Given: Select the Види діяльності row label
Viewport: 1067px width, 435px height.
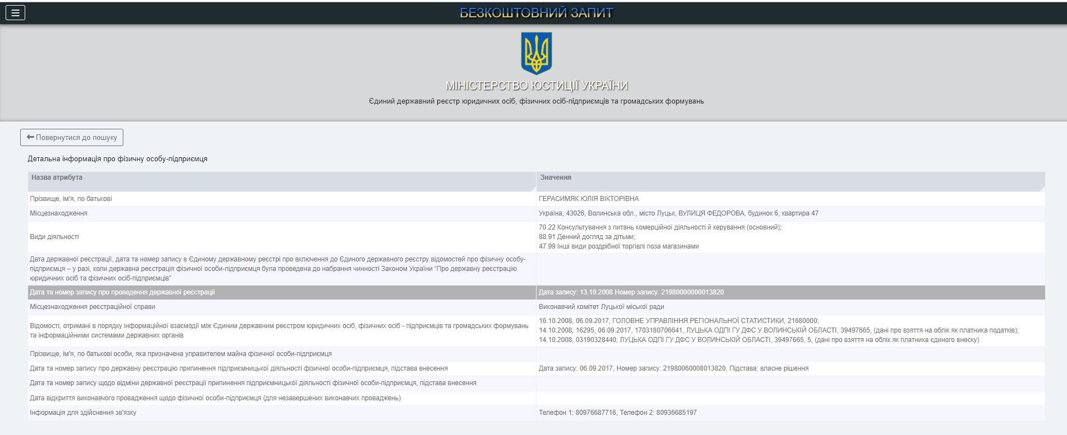Looking at the screenshot, I should [x=54, y=237].
